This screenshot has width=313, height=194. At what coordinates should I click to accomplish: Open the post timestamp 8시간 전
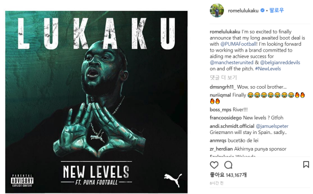pyautogui.click(x=216, y=183)
